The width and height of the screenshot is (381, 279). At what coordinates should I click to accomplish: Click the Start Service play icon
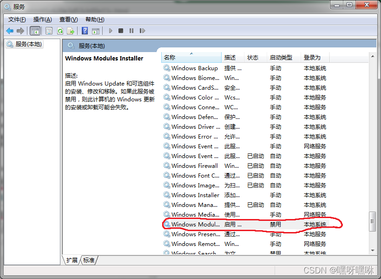(x=111, y=31)
